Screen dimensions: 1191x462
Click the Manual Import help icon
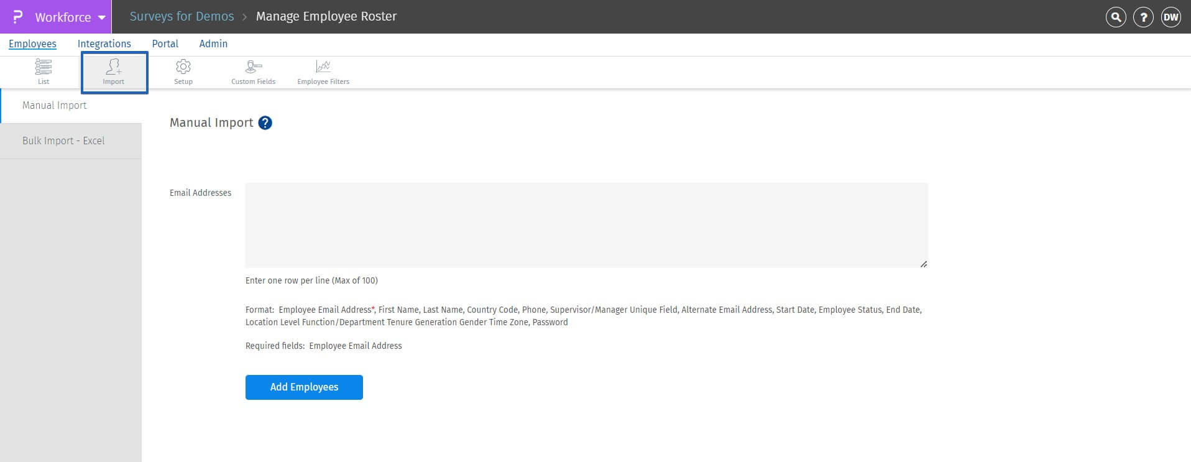[265, 123]
